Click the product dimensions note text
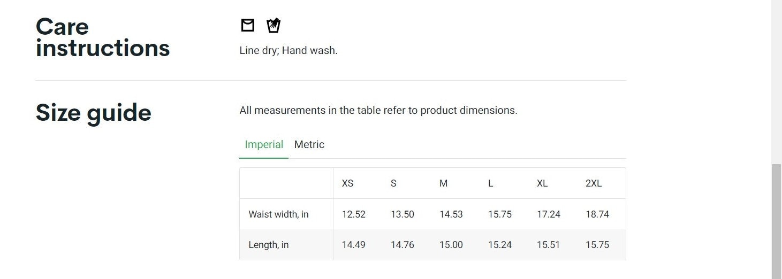The height and width of the screenshot is (279, 782). click(x=378, y=111)
